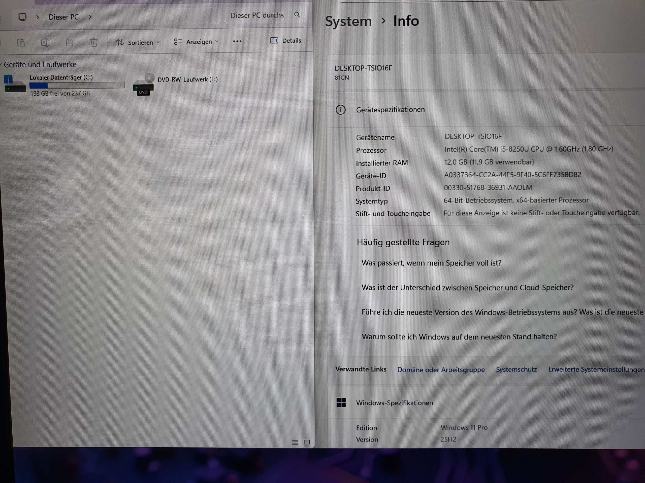Open Domäne oder Arbeitsgruppe link
The height and width of the screenshot is (483, 645).
[x=441, y=370]
